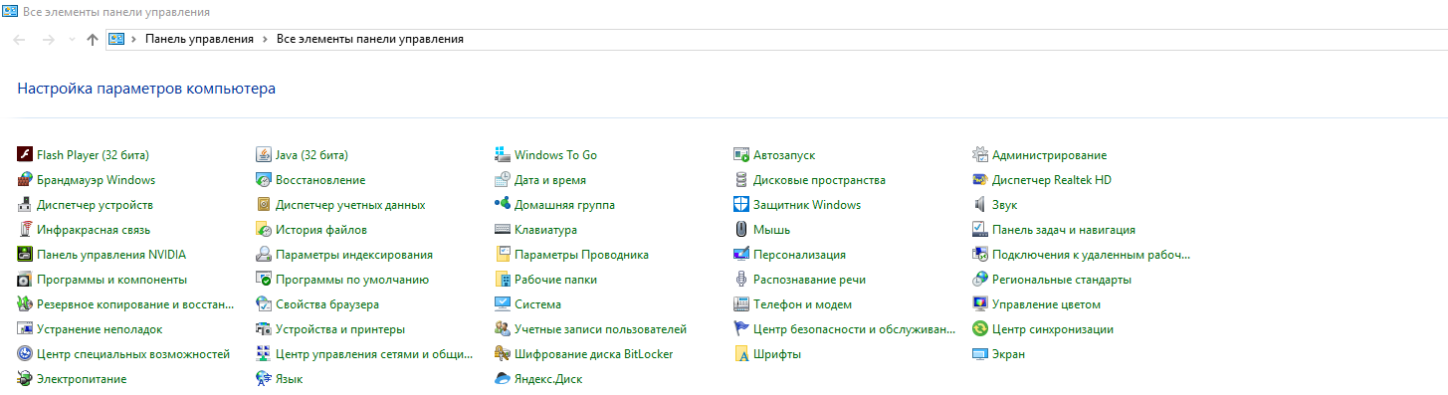The width and height of the screenshot is (1448, 395).
Task: Open the Персонализация link
Action: pyautogui.click(x=800, y=255)
